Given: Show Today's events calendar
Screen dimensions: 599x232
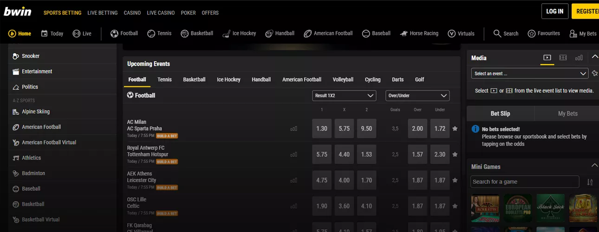Looking at the screenshot, I should (x=52, y=33).
